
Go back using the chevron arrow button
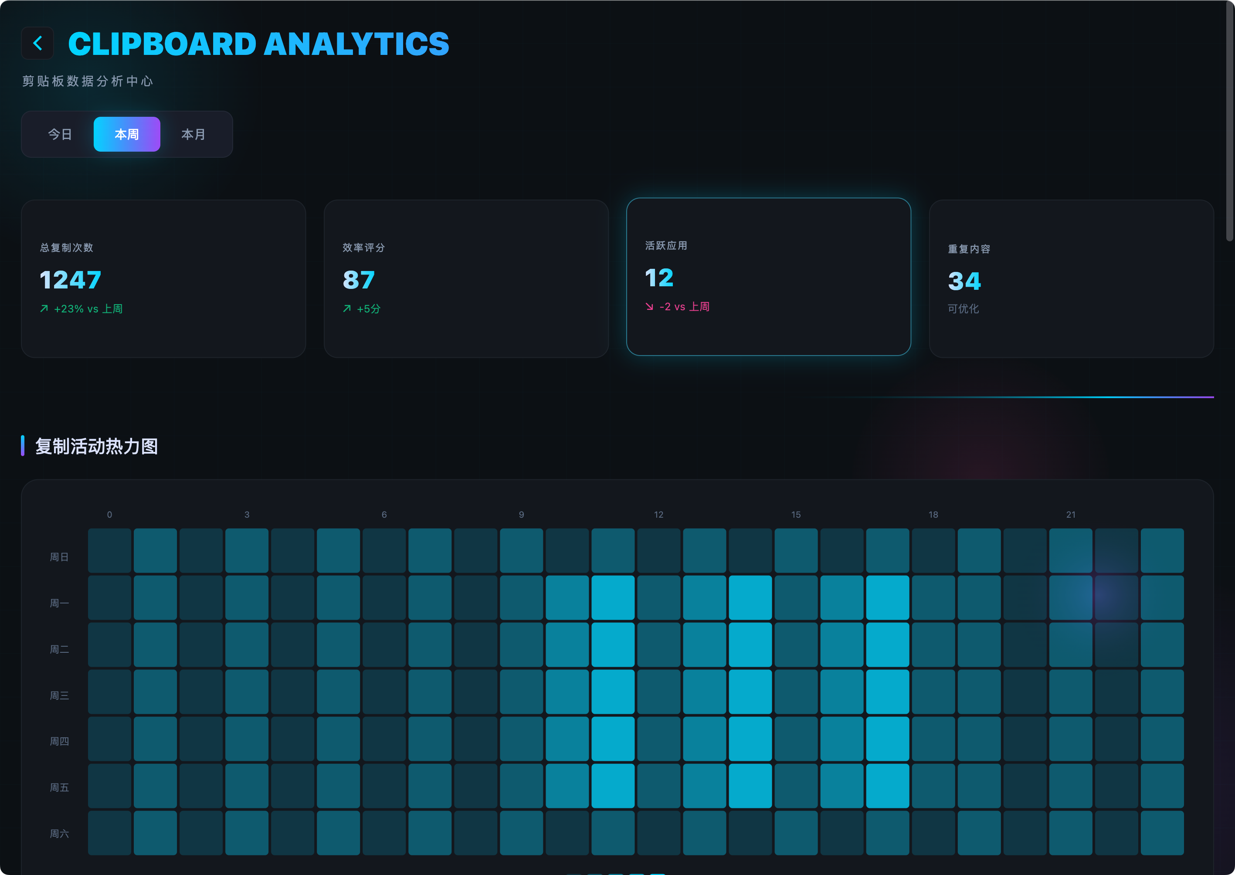tap(37, 43)
